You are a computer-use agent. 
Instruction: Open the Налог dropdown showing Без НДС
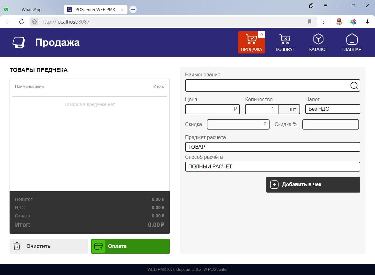332,109
